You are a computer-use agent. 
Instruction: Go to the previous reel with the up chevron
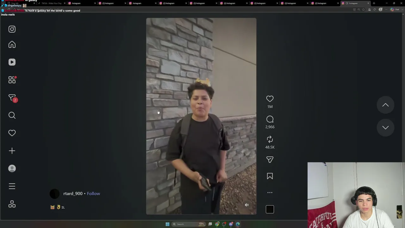(x=385, y=105)
